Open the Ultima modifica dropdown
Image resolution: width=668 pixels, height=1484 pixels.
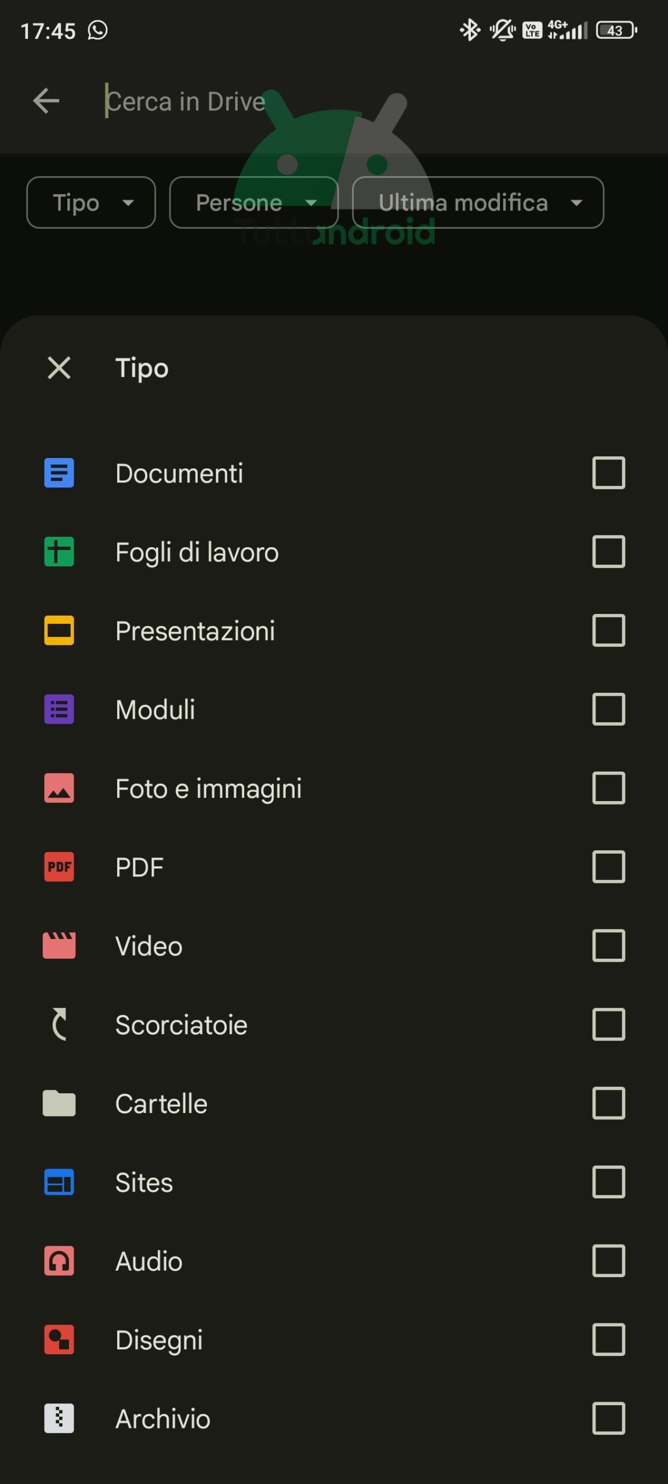click(478, 202)
